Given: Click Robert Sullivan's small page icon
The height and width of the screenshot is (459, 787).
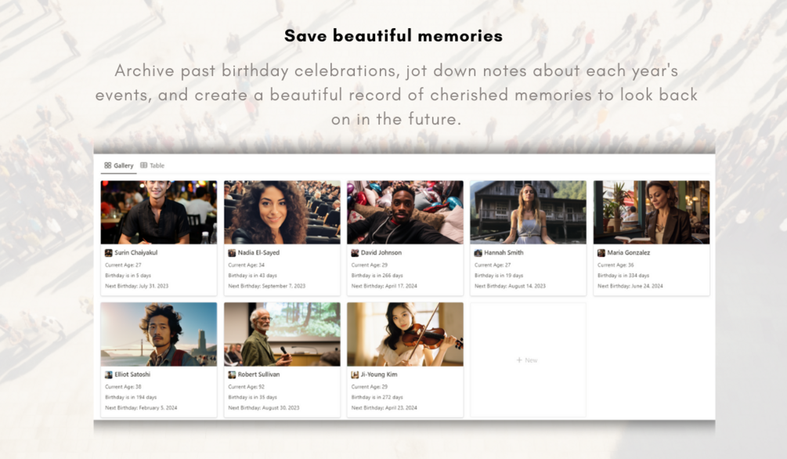Looking at the screenshot, I should point(232,374).
